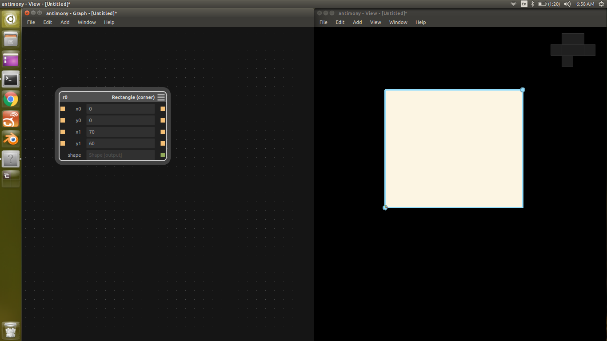The width and height of the screenshot is (607, 341).
Task: Click the green shape output port on r0
Action: tap(162, 155)
